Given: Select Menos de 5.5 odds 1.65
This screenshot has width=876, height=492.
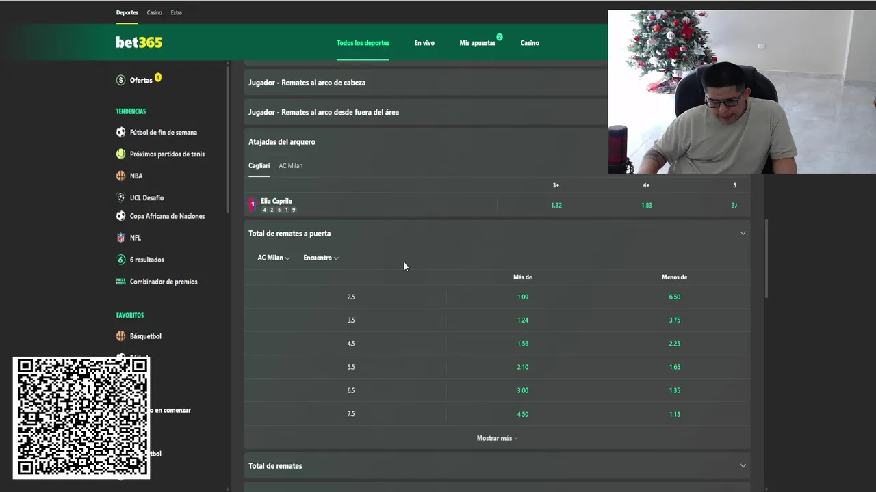Looking at the screenshot, I should (x=675, y=367).
